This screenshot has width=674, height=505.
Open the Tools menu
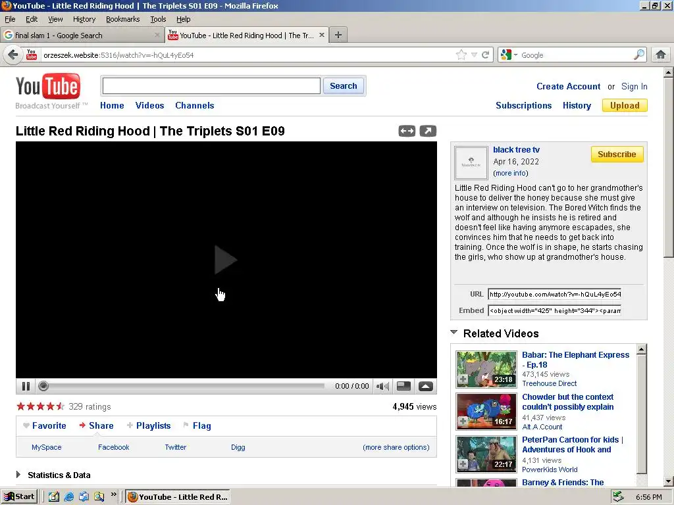(x=158, y=19)
